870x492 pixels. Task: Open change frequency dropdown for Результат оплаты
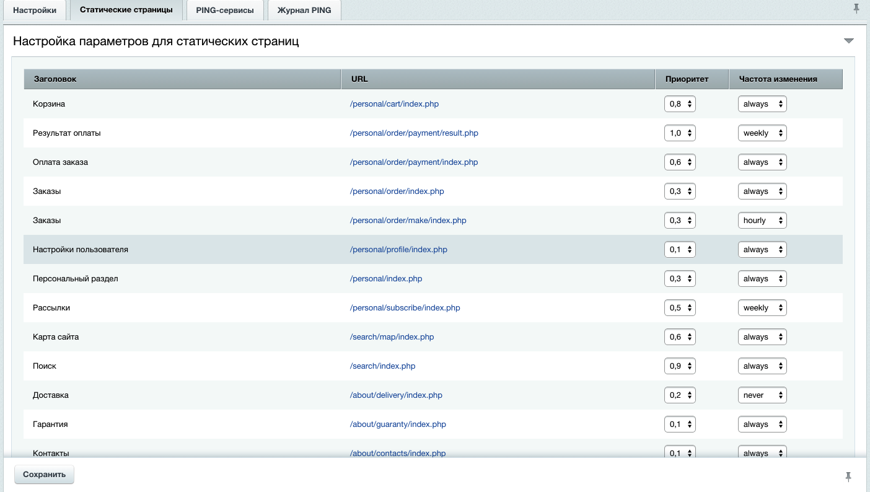click(762, 133)
